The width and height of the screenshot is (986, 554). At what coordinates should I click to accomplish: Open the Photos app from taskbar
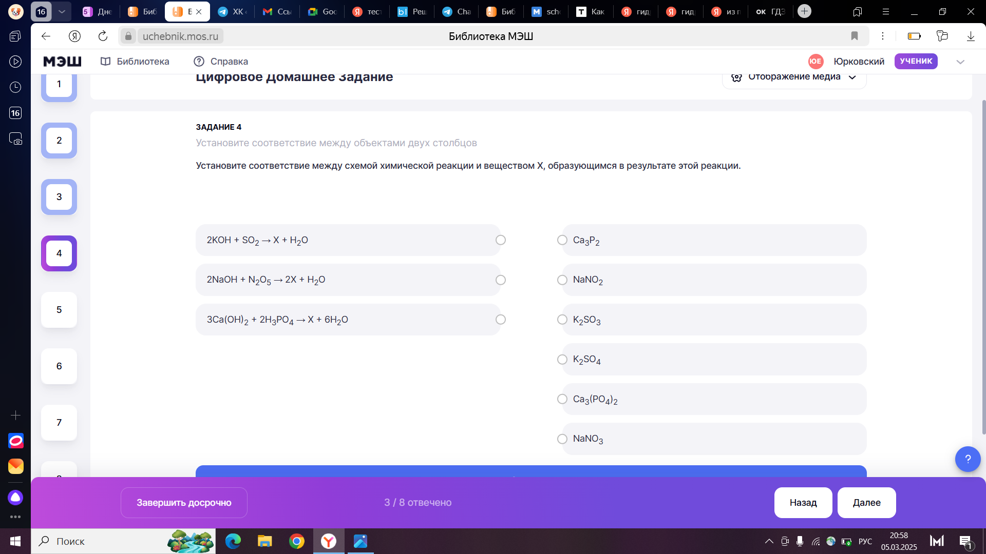tap(361, 541)
